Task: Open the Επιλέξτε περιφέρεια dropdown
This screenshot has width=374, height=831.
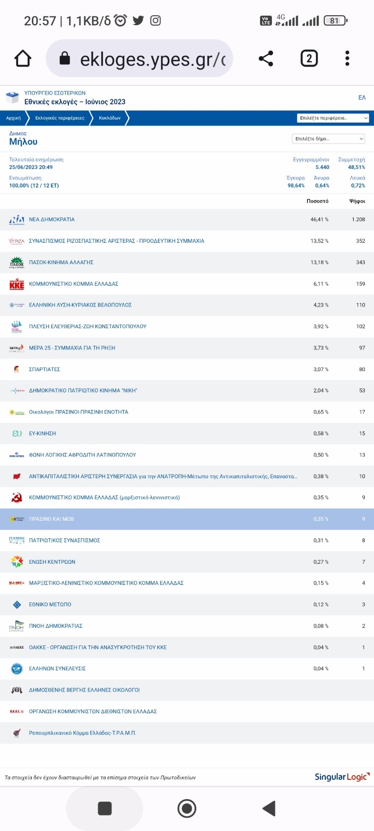Action: [x=333, y=118]
